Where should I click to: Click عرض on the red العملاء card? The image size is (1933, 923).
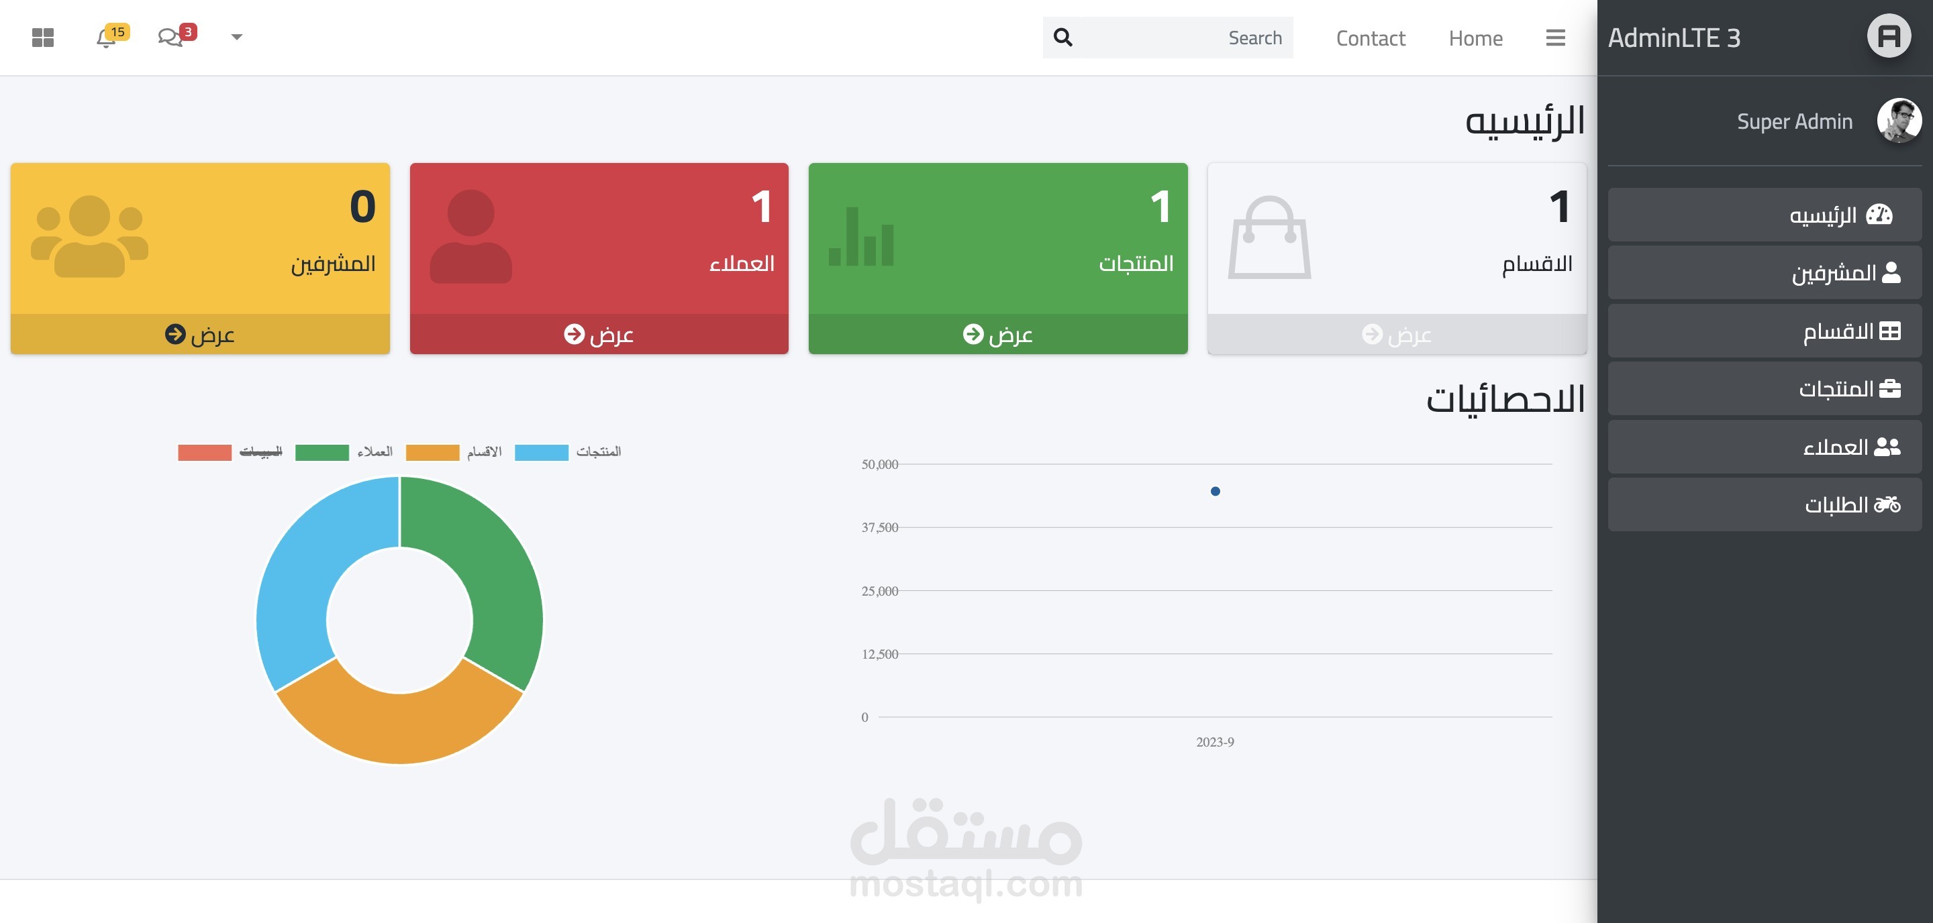pos(599,335)
